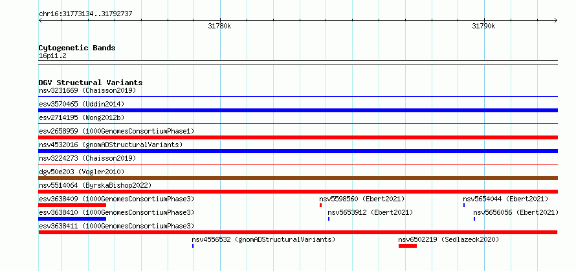
Task: Open esv2714195 (Wong2012b) variant label
Action: click(x=82, y=117)
